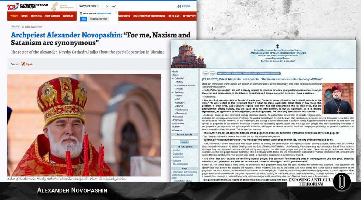Open the Wedding sacrament link
361x200 pixels.
pos(177,161)
